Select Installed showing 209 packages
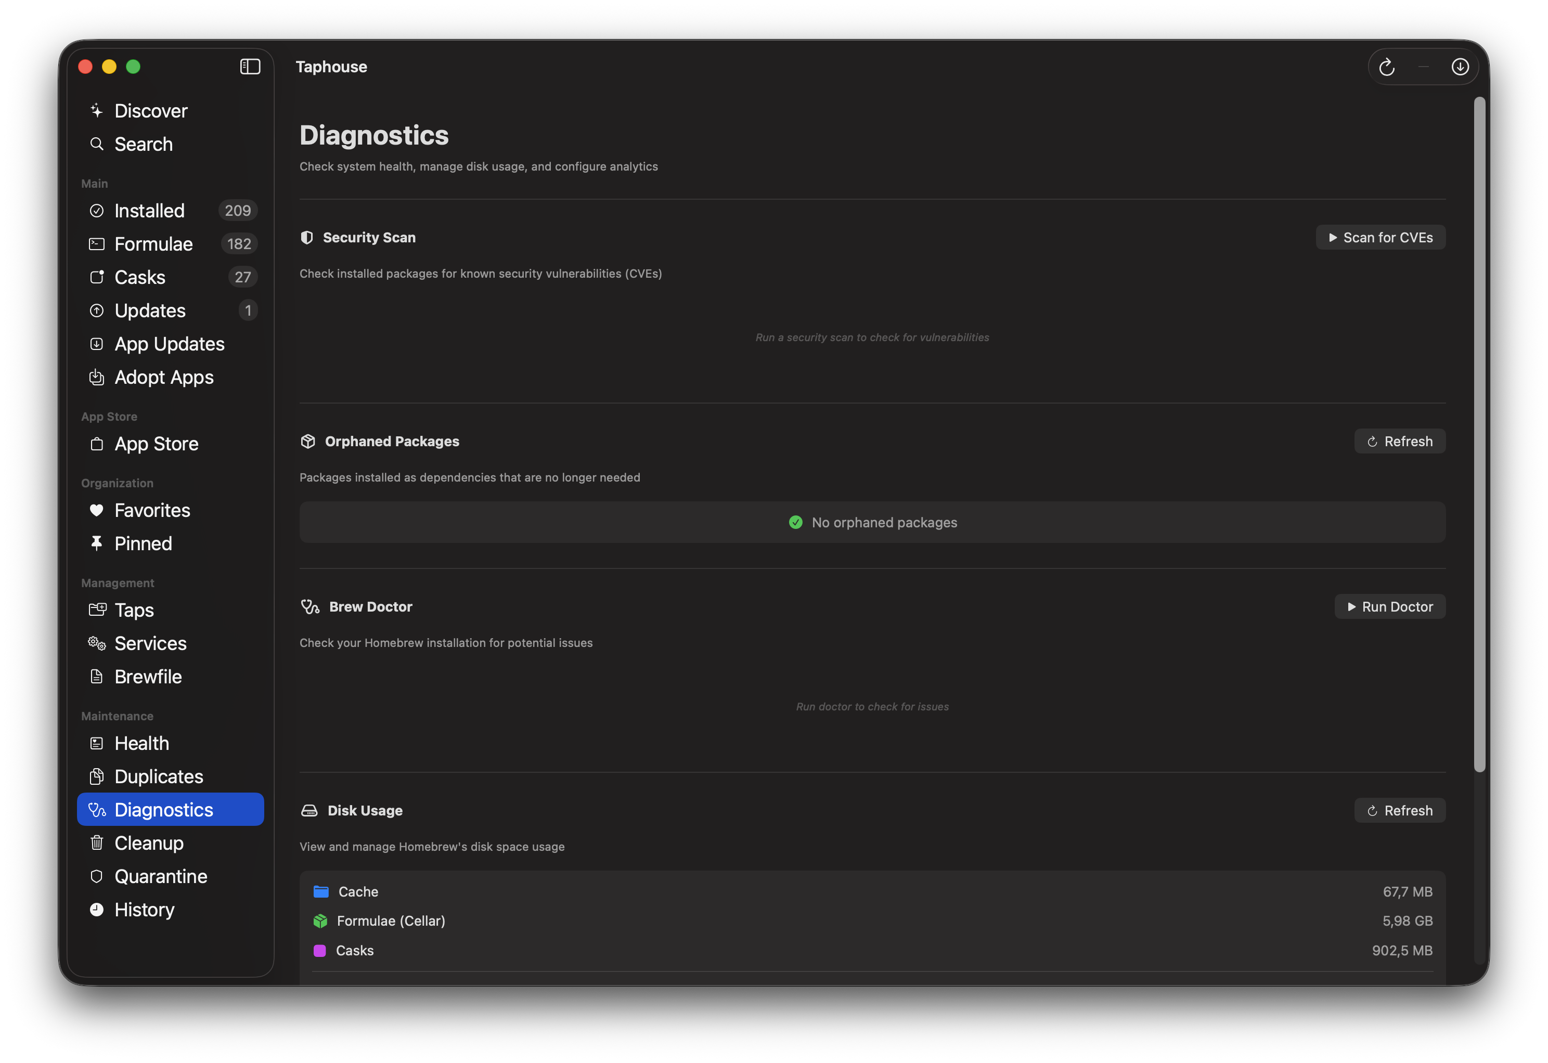The image size is (1548, 1063). pos(150,211)
